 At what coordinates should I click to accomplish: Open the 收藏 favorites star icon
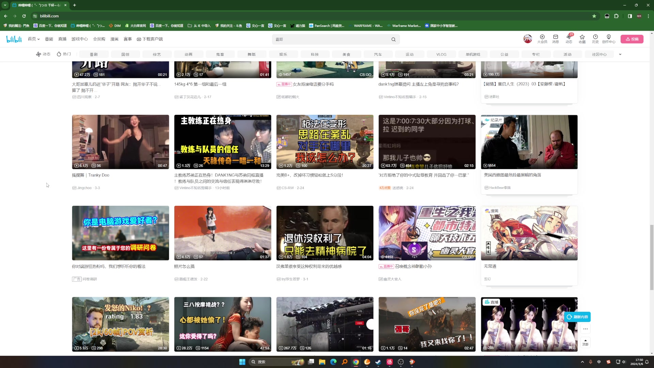(582, 39)
